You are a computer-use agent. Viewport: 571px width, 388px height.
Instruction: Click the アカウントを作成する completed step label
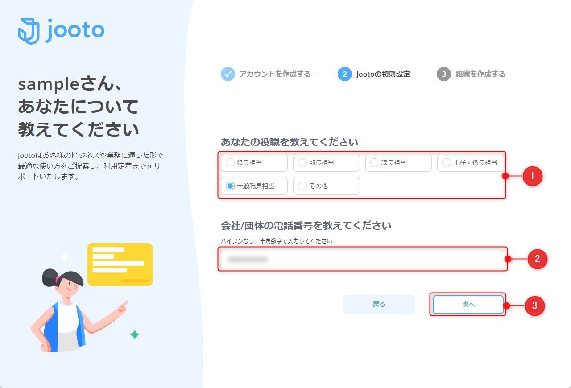[274, 74]
